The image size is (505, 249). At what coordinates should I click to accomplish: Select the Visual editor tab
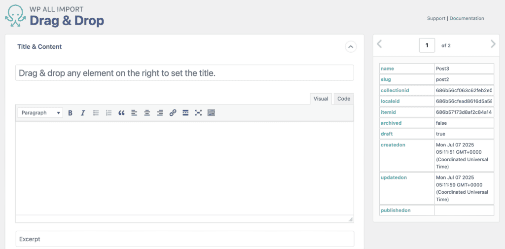click(321, 99)
